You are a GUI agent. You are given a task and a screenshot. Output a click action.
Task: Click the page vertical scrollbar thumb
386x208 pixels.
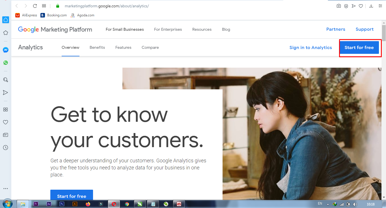click(384, 33)
